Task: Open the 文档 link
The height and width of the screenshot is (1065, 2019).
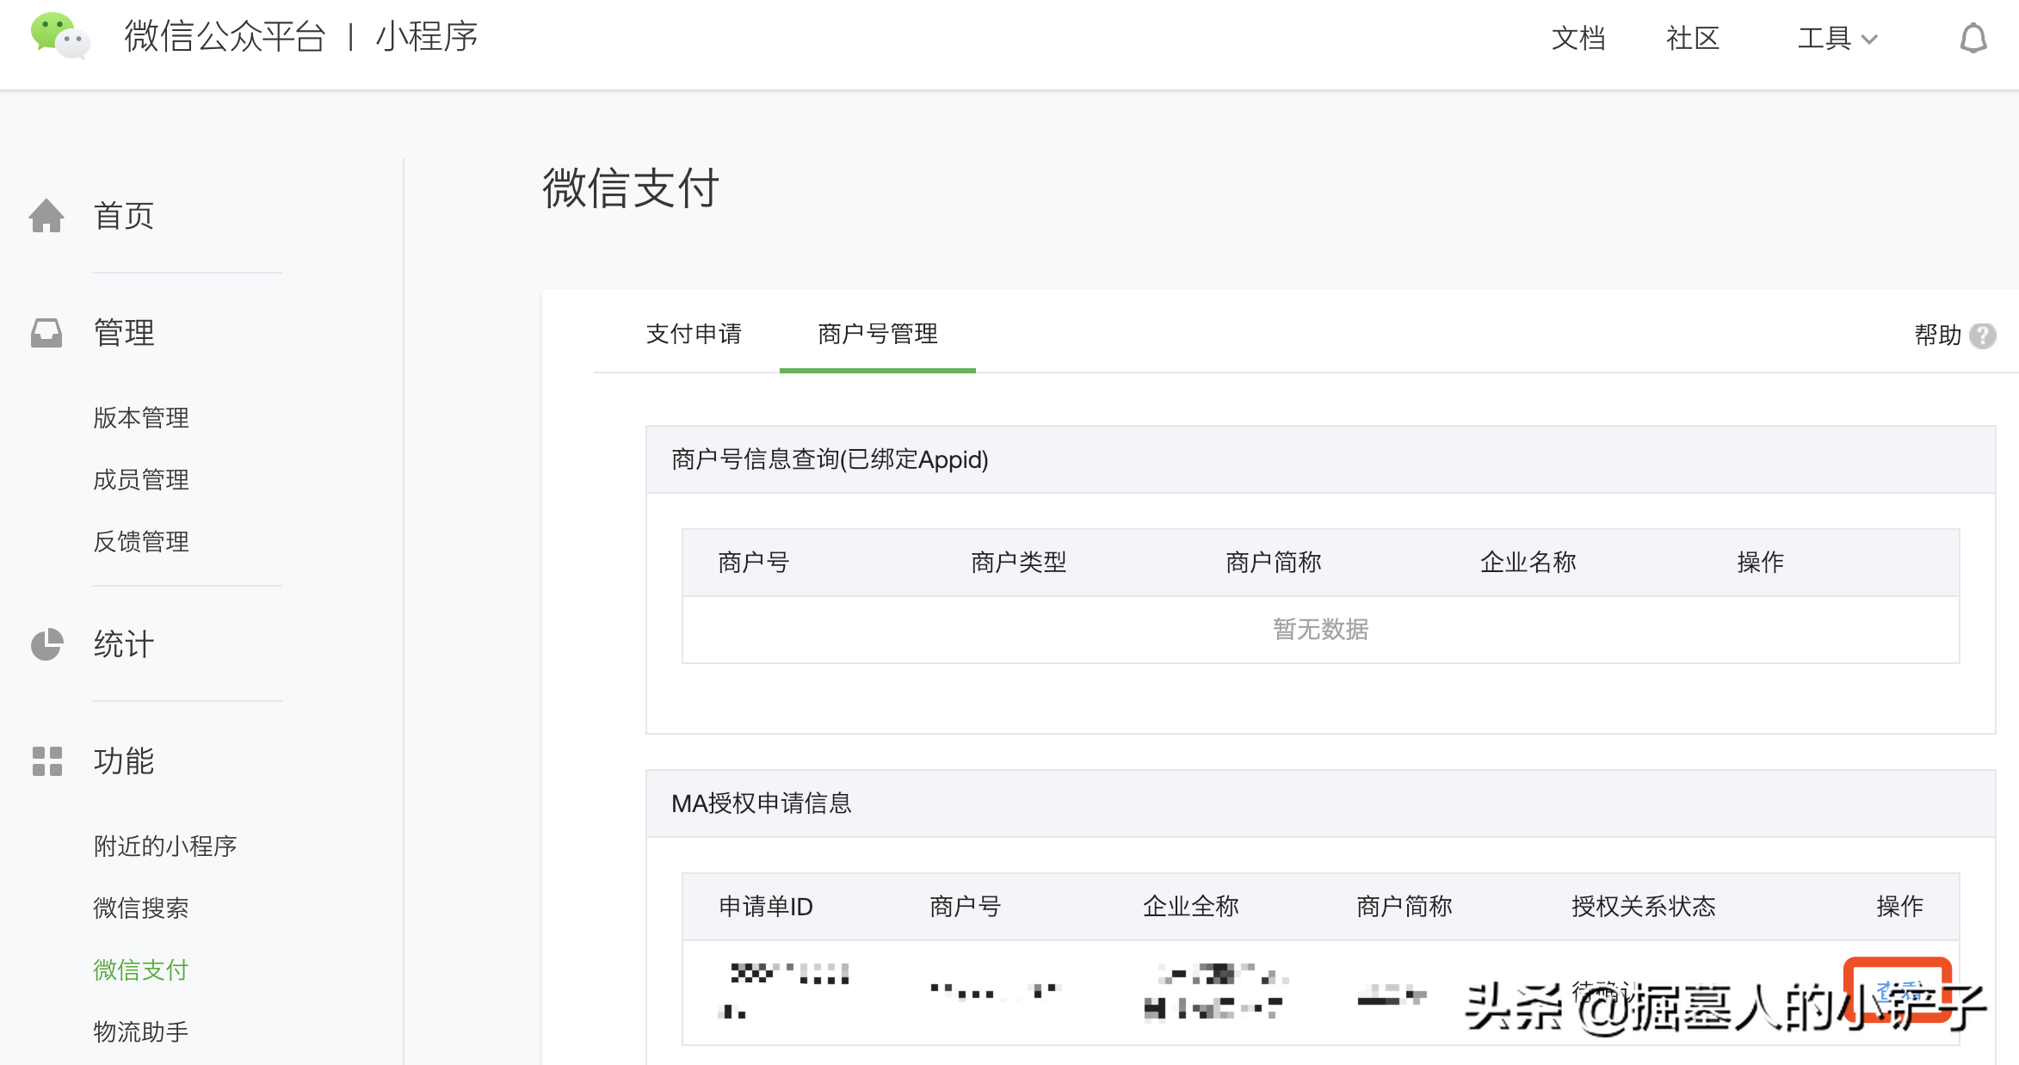Action: [x=1578, y=39]
